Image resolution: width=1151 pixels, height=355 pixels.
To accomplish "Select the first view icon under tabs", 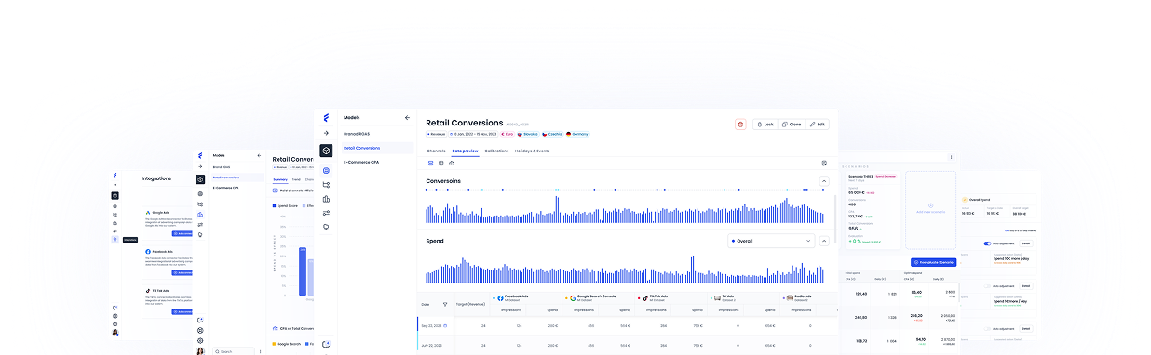I will [x=430, y=163].
